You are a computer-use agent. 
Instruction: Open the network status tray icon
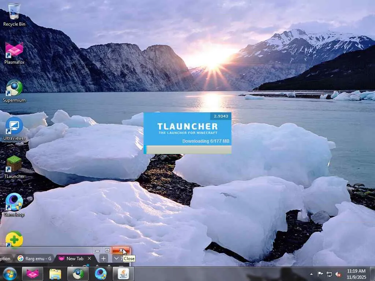click(x=329, y=274)
